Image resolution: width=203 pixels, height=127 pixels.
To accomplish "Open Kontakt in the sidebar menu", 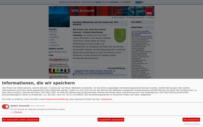I will [53, 35].
